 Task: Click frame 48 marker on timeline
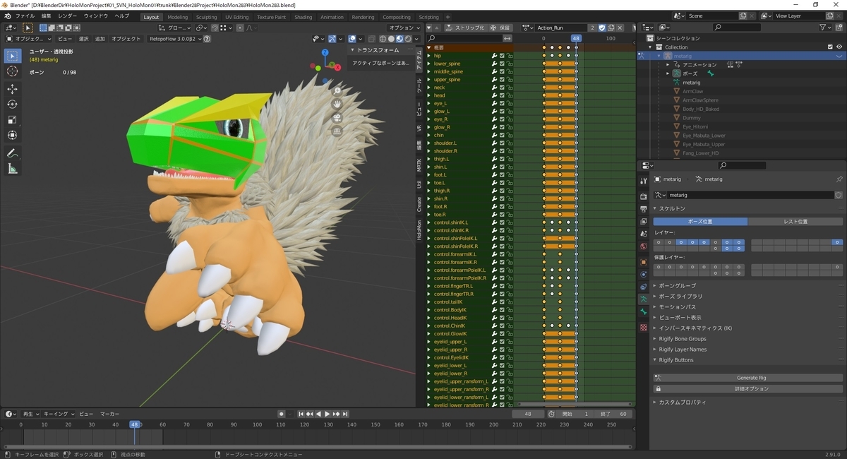click(134, 424)
